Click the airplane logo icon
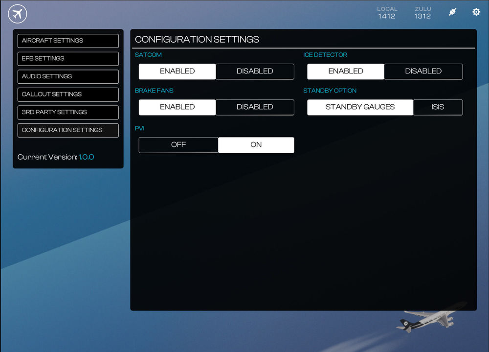Viewport: 489px width, 352px height. 18,14
